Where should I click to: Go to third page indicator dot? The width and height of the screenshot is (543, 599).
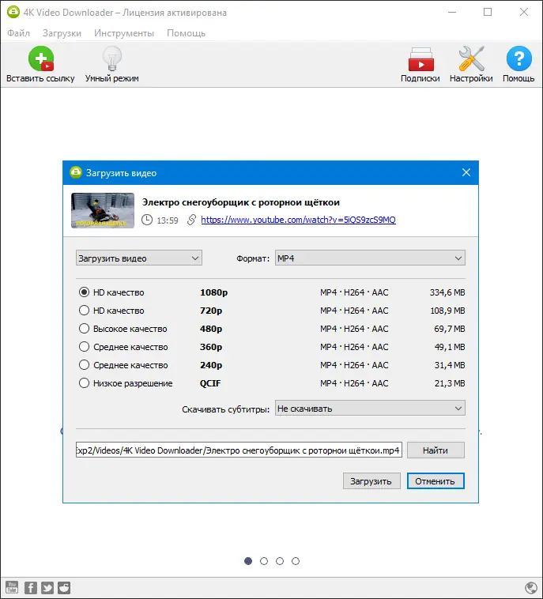[280, 561]
